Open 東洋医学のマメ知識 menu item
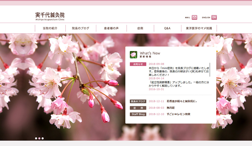The height and width of the screenshot is (146, 252). click(199, 28)
